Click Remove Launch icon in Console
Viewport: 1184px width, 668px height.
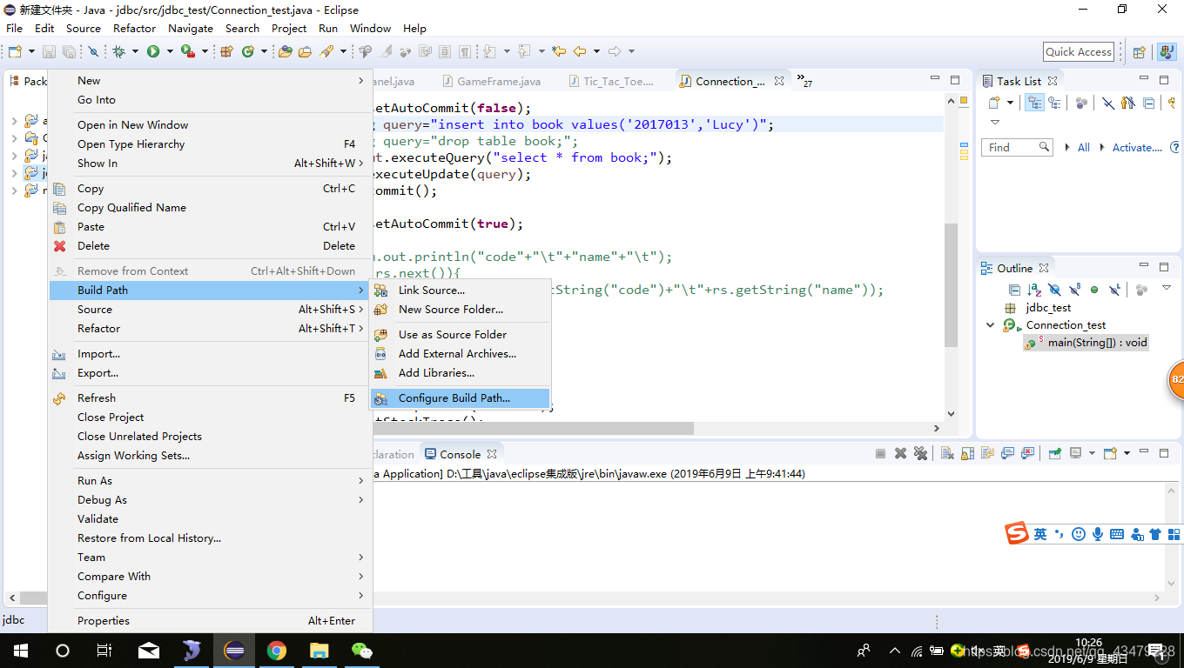click(x=900, y=453)
